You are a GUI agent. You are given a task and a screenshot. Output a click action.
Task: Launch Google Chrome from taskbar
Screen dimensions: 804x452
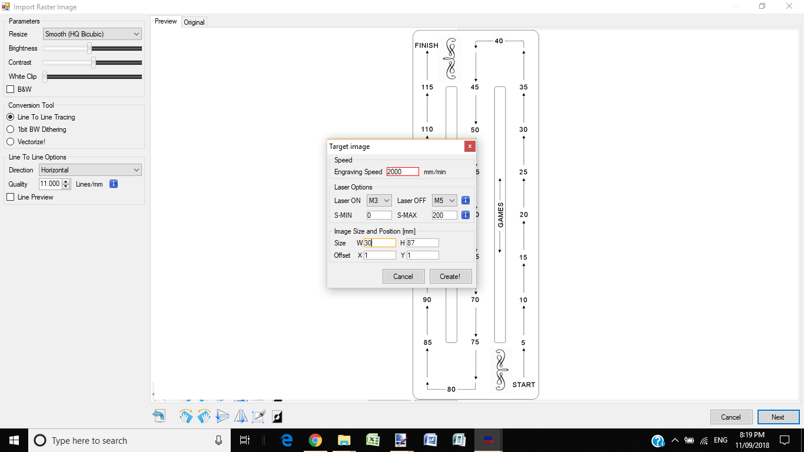[x=315, y=440]
